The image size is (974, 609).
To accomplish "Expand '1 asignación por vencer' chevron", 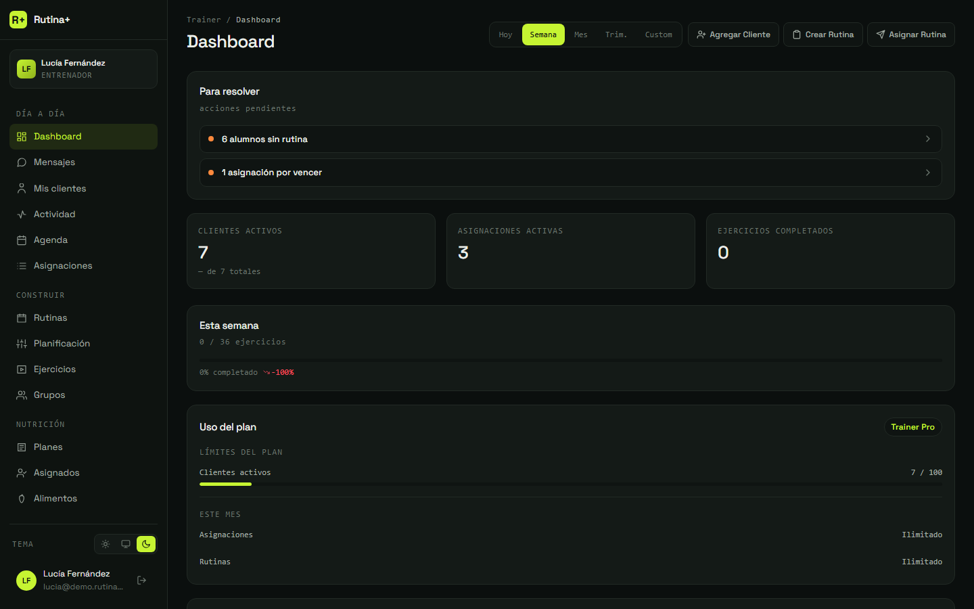I will click(927, 173).
